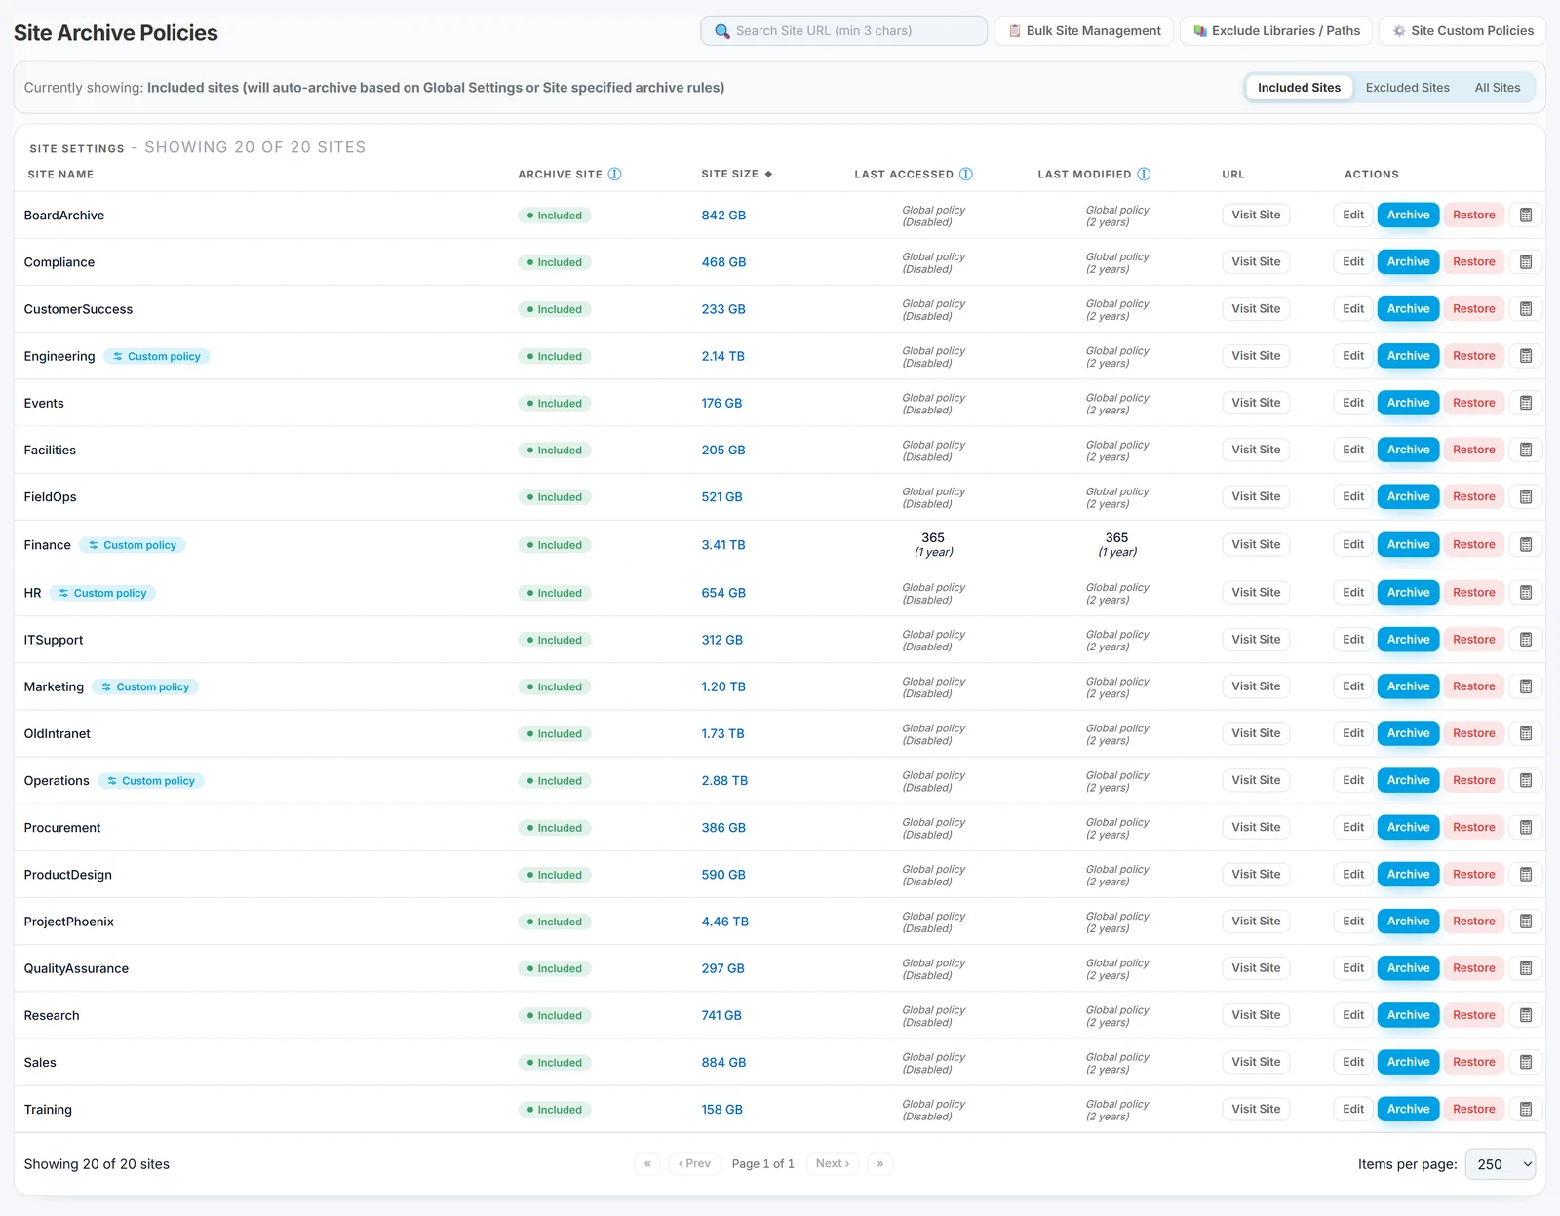
Task: Switch to All Sites tab
Action: (1497, 88)
